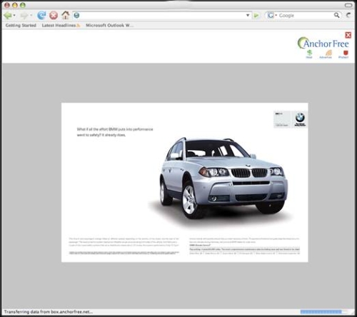Click the page loading progress bar

point(324,312)
